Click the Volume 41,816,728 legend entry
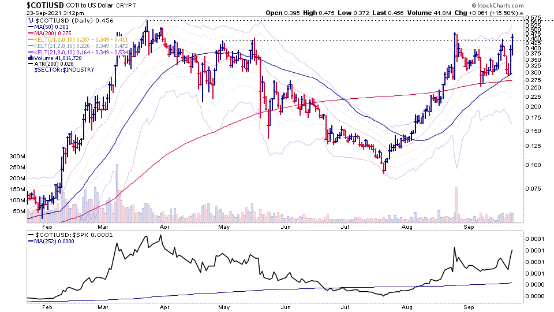 (x=58, y=58)
